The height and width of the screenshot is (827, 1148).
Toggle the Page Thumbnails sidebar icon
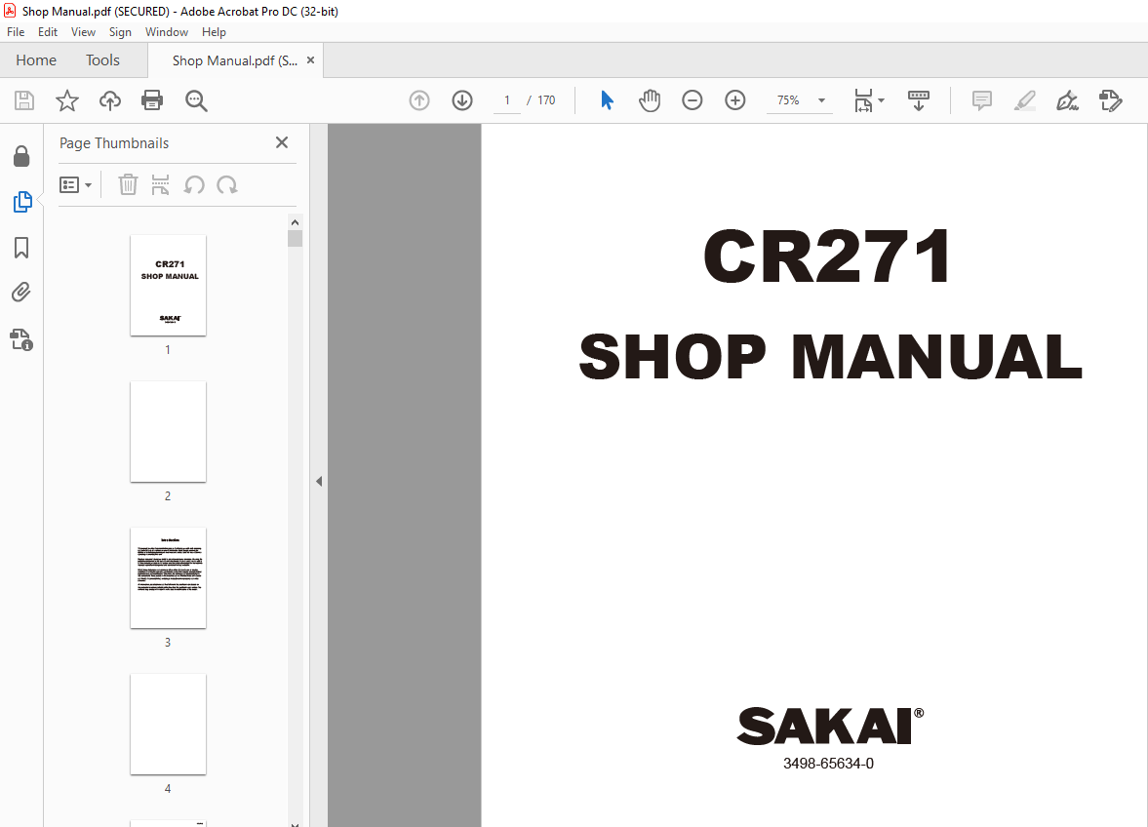(x=22, y=202)
